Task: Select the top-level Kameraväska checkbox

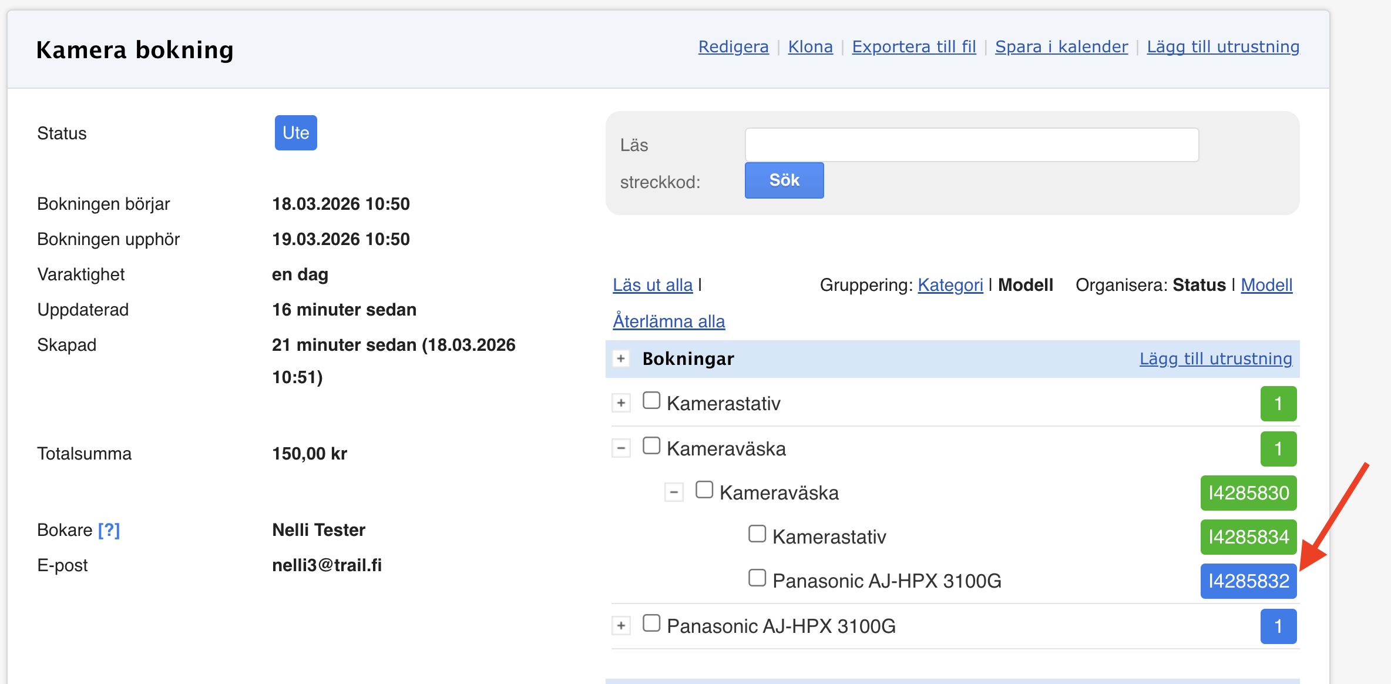Action: [651, 446]
